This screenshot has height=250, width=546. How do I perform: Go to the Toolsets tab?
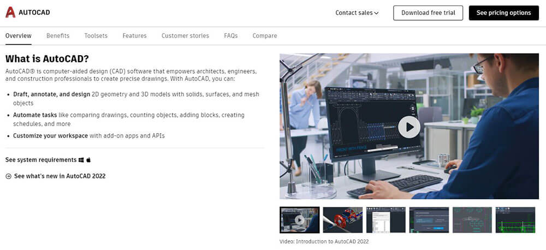point(96,35)
